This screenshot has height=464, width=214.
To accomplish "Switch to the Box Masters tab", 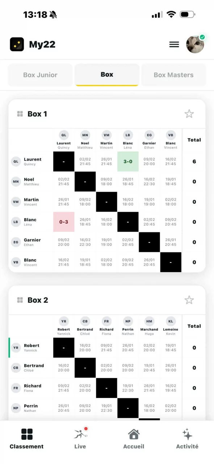I will click(x=173, y=75).
